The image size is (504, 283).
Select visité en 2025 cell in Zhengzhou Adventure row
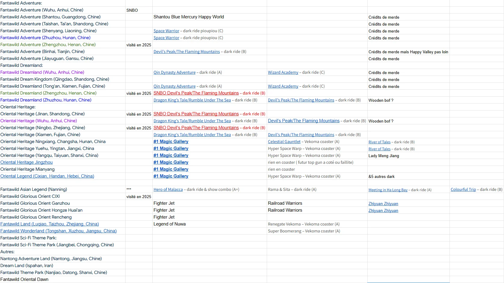(139, 45)
